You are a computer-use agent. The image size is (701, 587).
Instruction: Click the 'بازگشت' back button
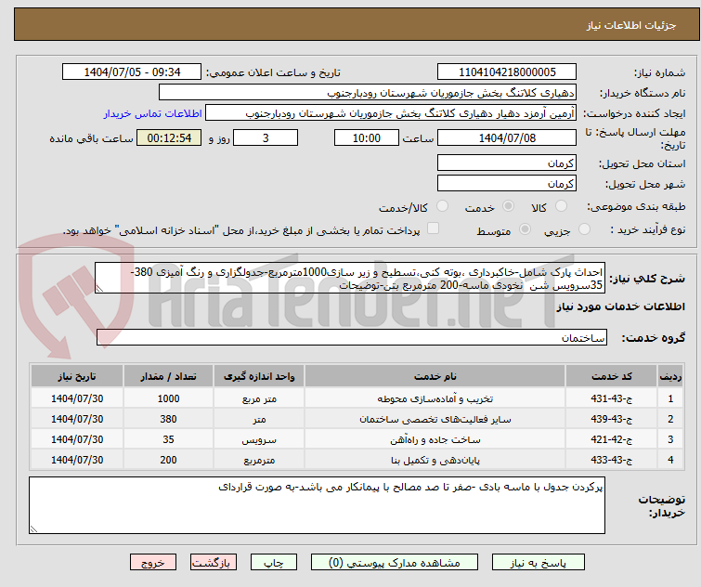click(214, 563)
